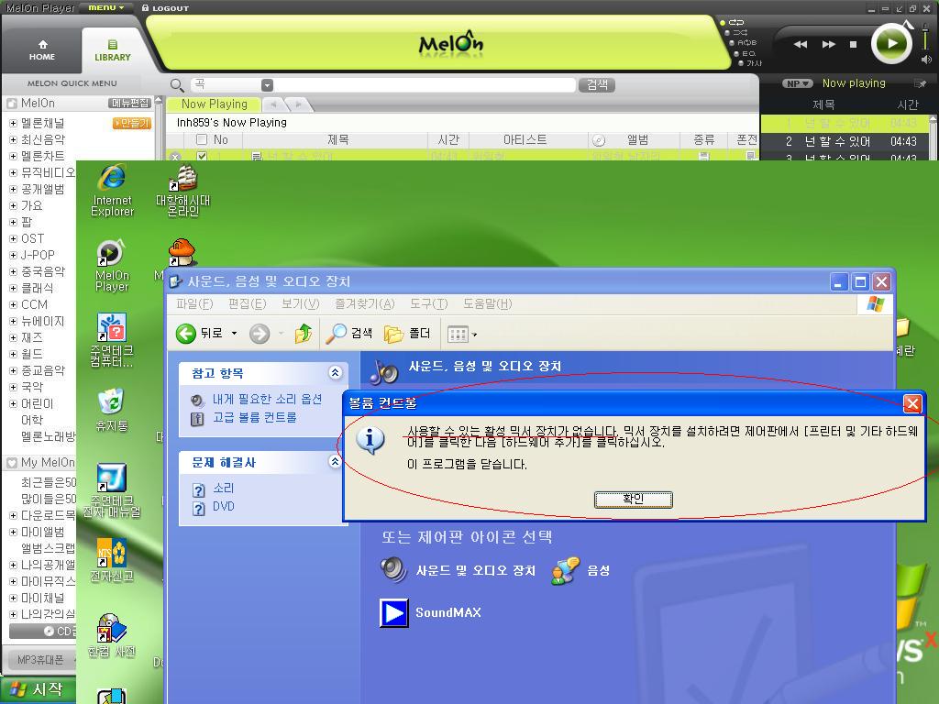Click the up-folder icon in control panel toolbar
Image resolution: width=939 pixels, height=704 pixels.
(x=304, y=334)
